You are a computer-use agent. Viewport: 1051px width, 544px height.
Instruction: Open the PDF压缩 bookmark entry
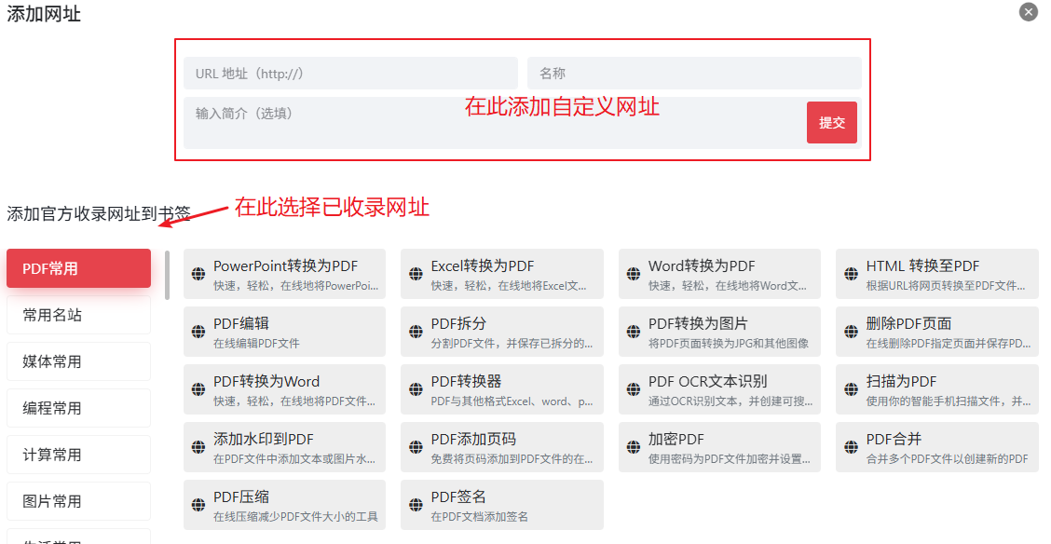tap(284, 505)
